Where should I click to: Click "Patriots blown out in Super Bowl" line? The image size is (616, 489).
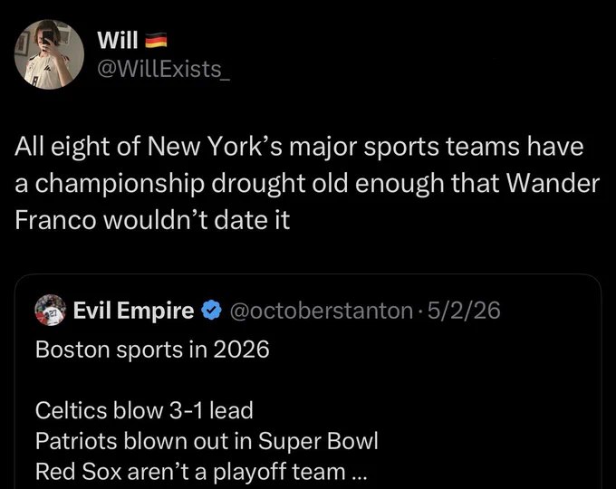point(207,441)
